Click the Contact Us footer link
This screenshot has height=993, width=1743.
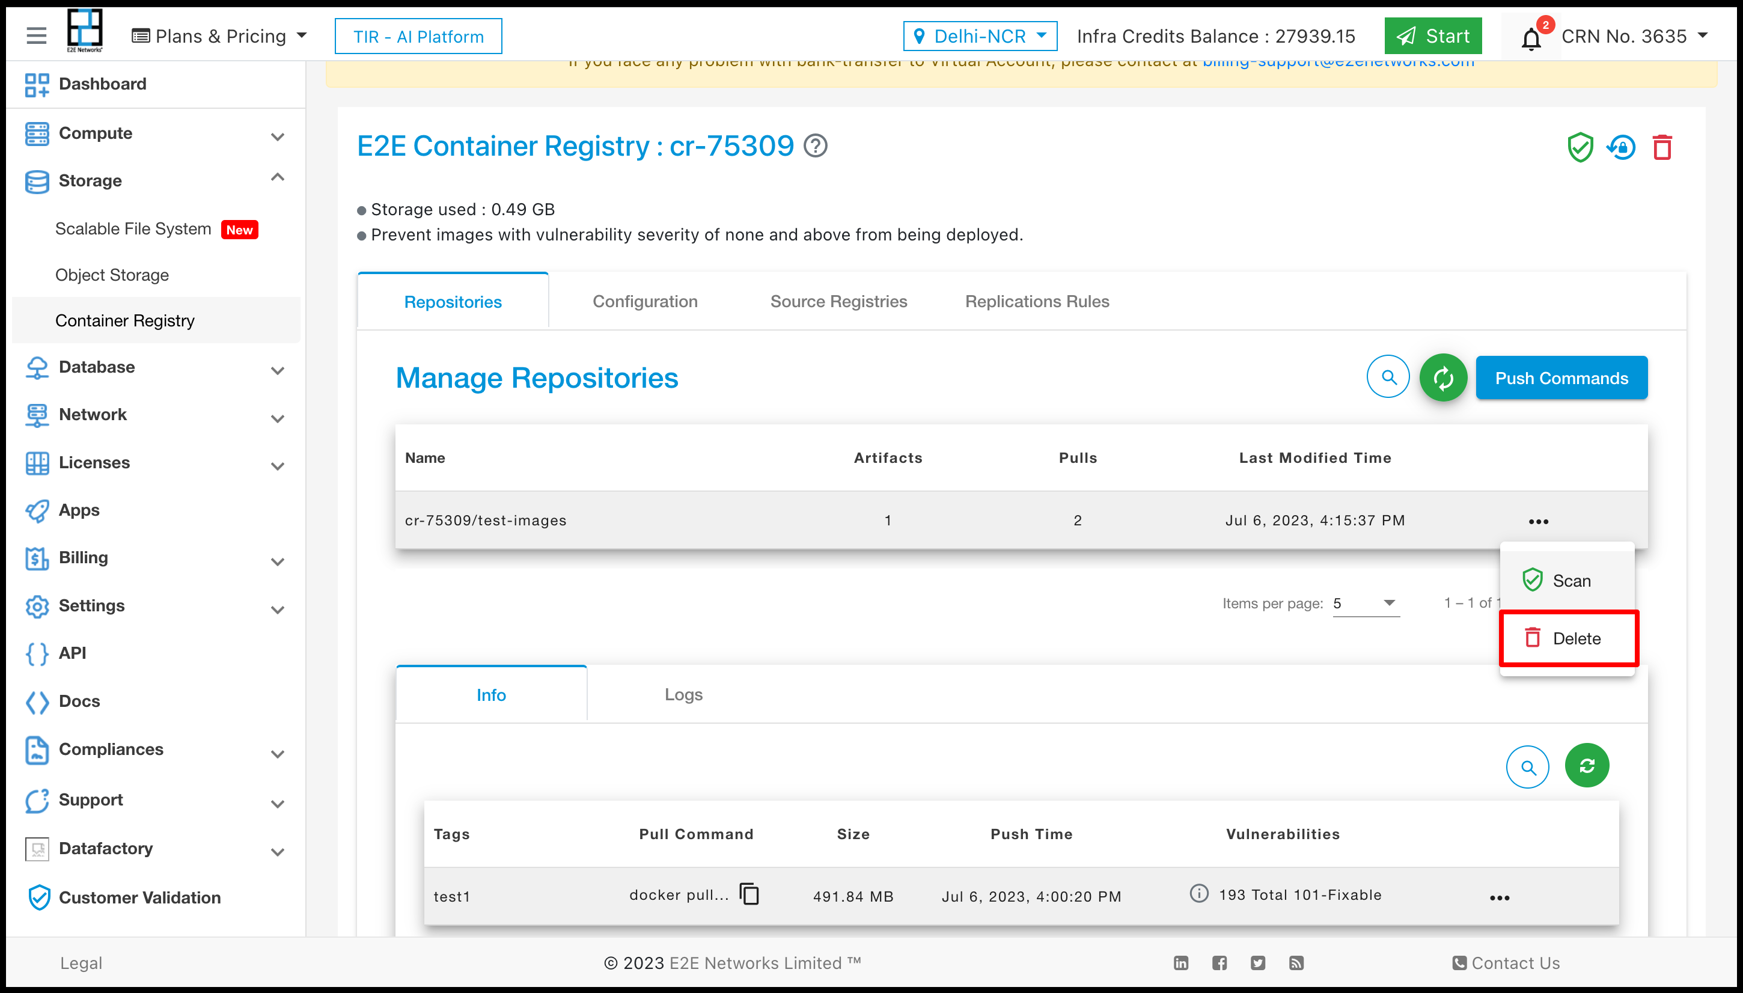pyautogui.click(x=1506, y=963)
